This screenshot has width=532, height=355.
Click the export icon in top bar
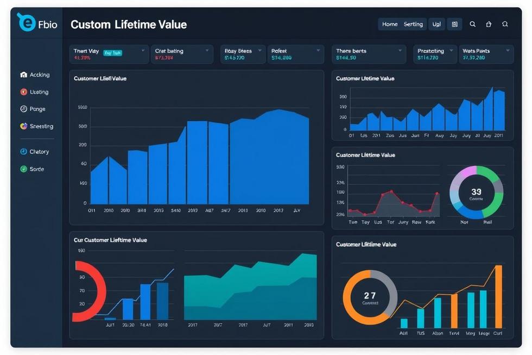point(488,23)
